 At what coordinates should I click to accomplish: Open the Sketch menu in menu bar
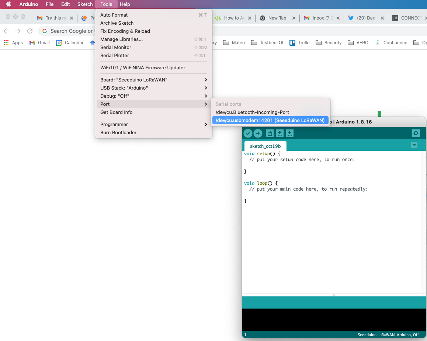85,4
